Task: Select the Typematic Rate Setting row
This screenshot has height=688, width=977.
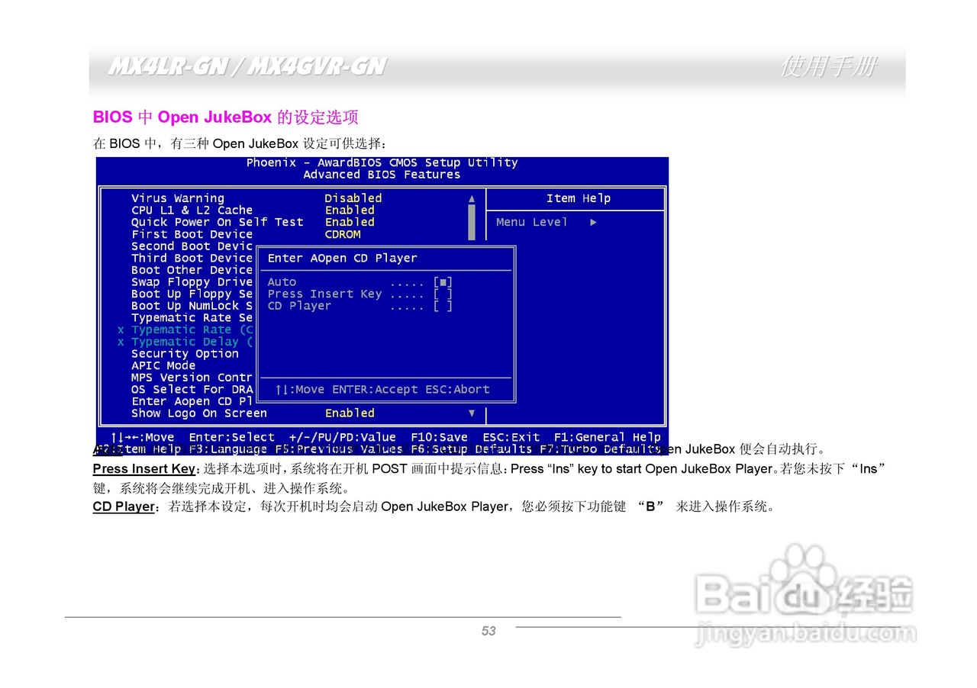Action: [192, 318]
